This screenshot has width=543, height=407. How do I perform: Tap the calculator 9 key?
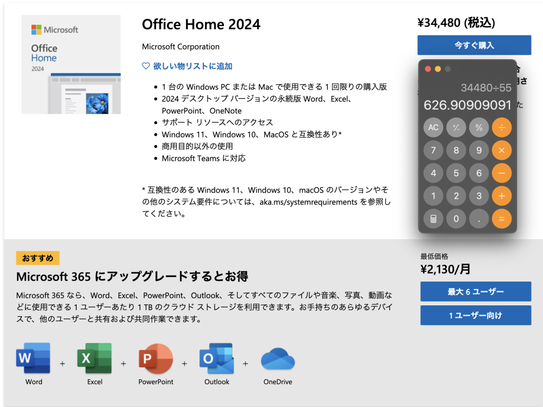point(479,150)
